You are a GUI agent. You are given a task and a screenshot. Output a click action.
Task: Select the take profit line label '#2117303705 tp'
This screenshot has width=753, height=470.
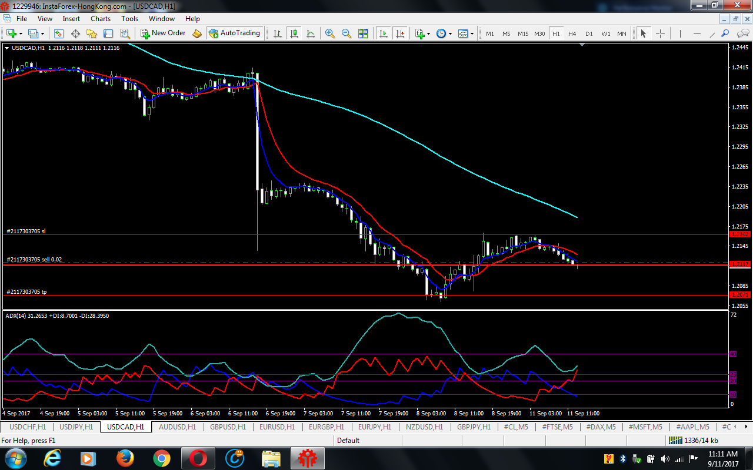pos(26,292)
